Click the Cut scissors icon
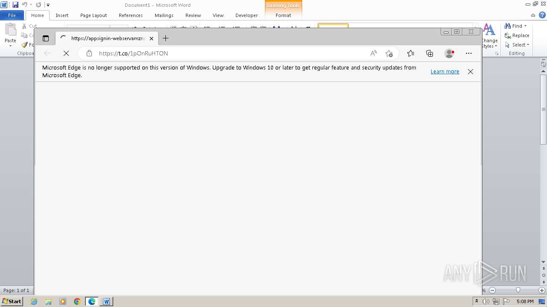 24,26
